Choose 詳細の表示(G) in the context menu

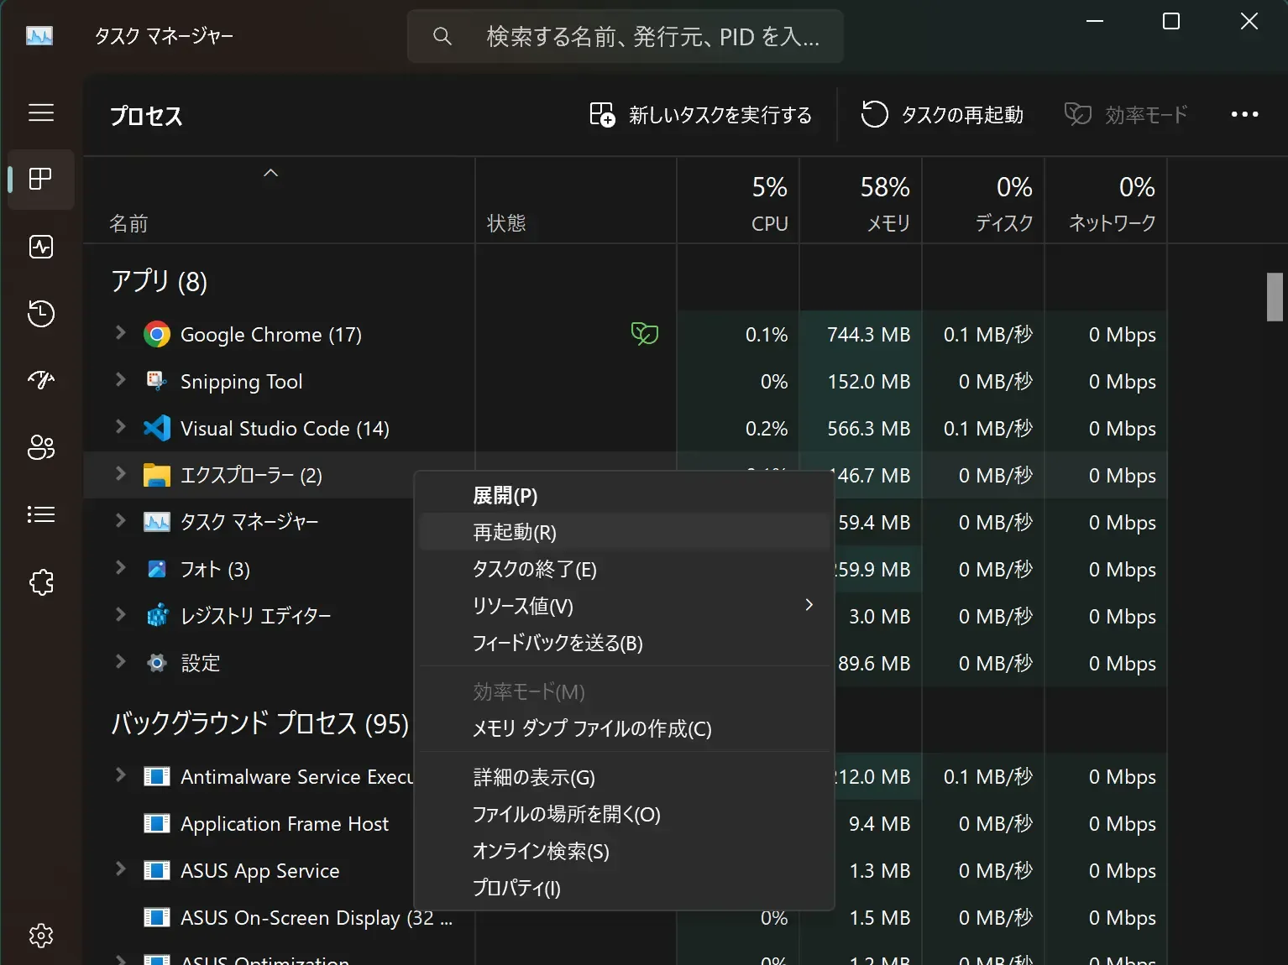pyautogui.click(x=625, y=778)
